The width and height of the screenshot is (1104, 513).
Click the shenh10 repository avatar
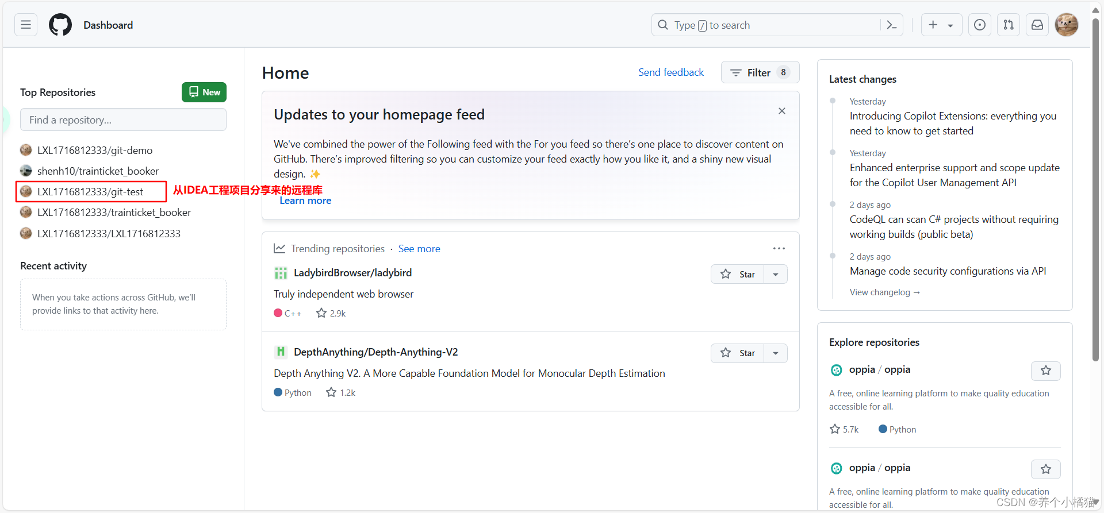[x=26, y=171]
